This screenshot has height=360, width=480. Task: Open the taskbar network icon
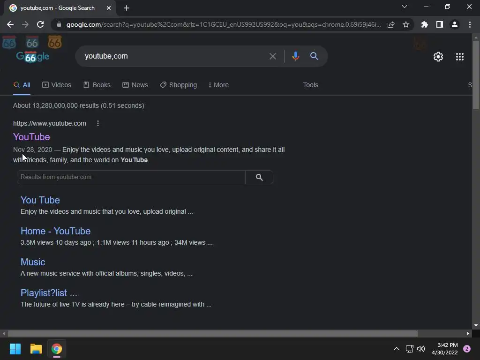tap(409, 349)
